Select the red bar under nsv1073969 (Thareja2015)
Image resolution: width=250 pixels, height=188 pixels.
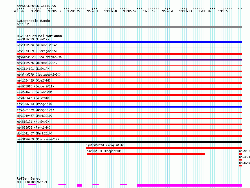click(129, 54)
